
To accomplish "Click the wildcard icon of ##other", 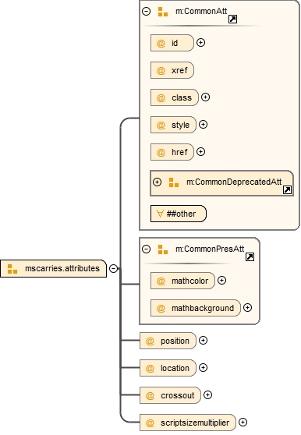I will coord(160,214).
